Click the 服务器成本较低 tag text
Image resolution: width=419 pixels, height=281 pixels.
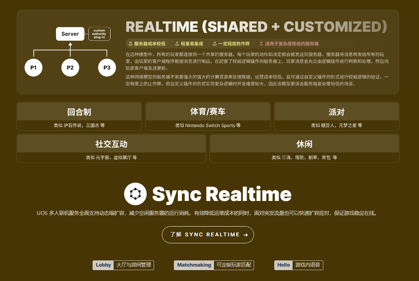click(x=150, y=44)
